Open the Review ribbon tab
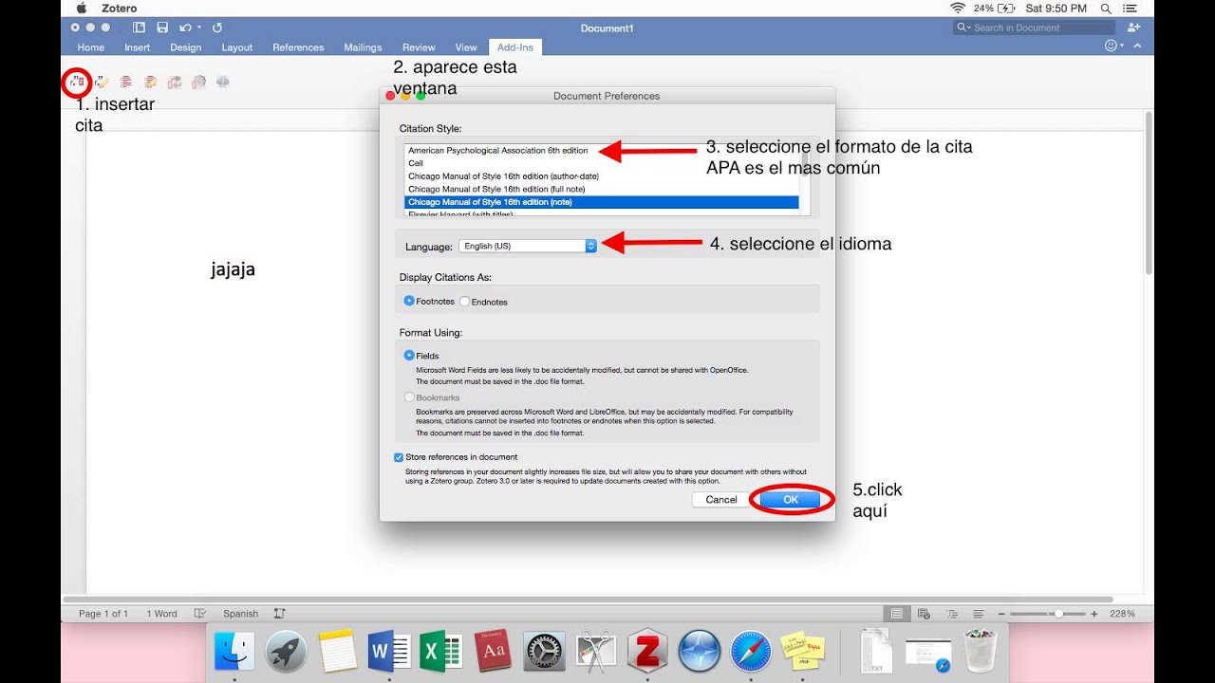This screenshot has width=1215, height=683. [419, 47]
